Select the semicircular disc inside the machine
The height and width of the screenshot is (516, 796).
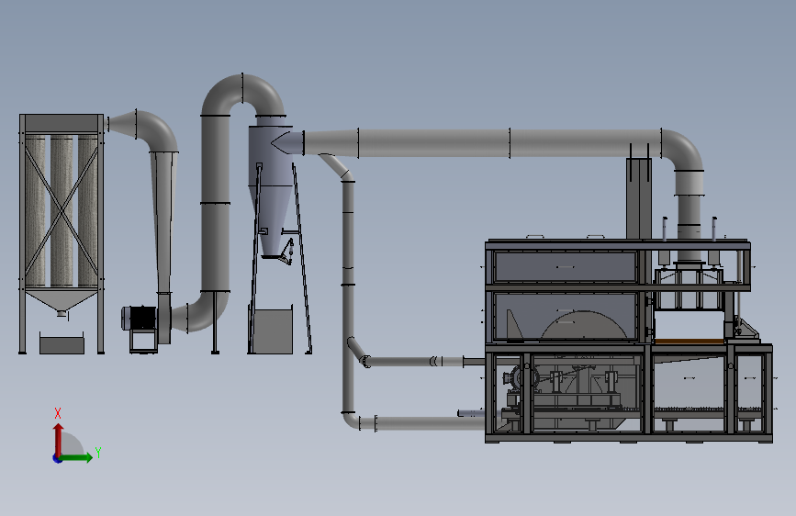click(584, 325)
